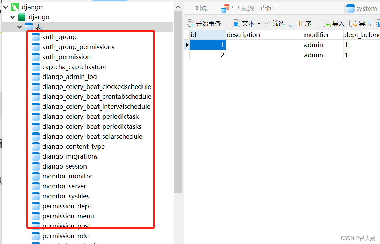Select the django_celery_beat_solarschedule table

tap(92, 137)
